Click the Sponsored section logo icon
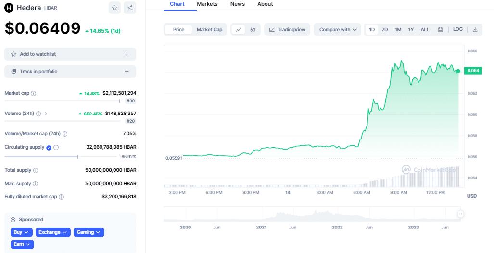The image size is (494, 253). point(13,220)
